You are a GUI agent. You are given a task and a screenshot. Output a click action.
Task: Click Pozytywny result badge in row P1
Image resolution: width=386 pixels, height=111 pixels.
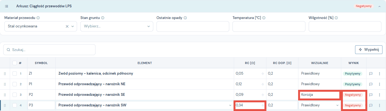[x=353, y=84]
